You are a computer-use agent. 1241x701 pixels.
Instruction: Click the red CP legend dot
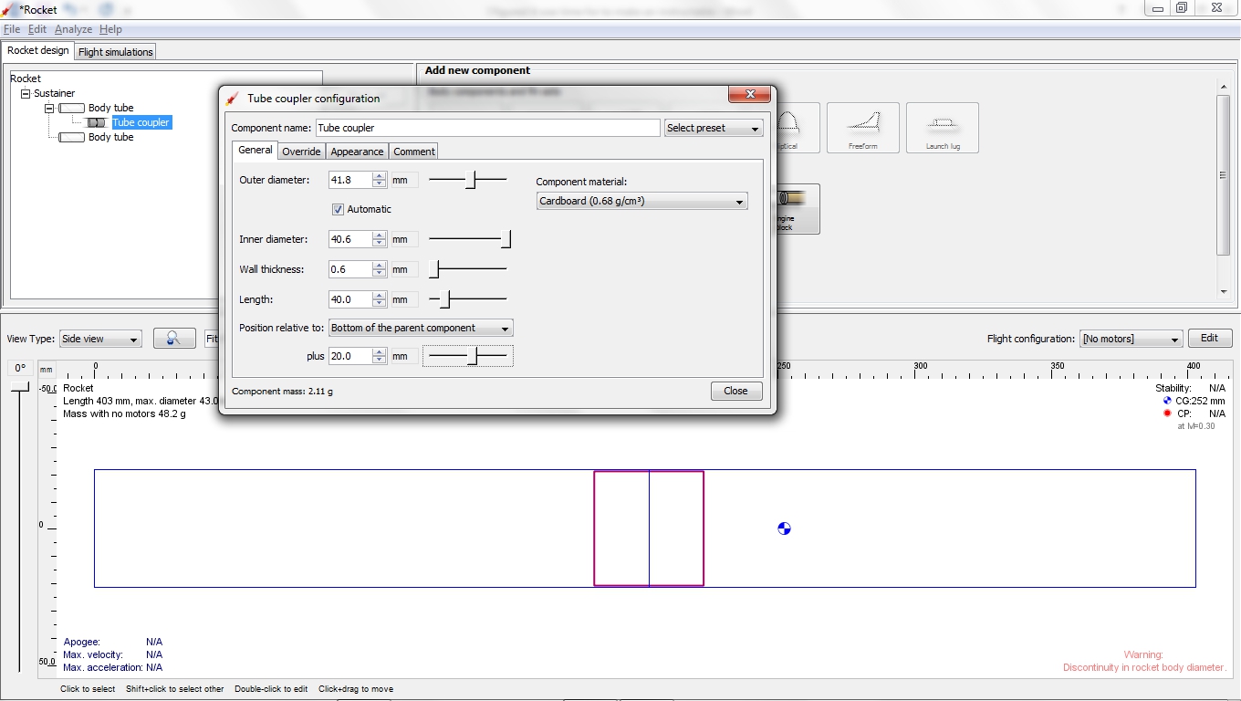point(1167,413)
